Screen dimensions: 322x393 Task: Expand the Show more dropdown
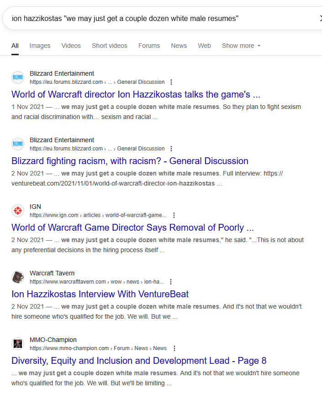[x=241, y=46]
